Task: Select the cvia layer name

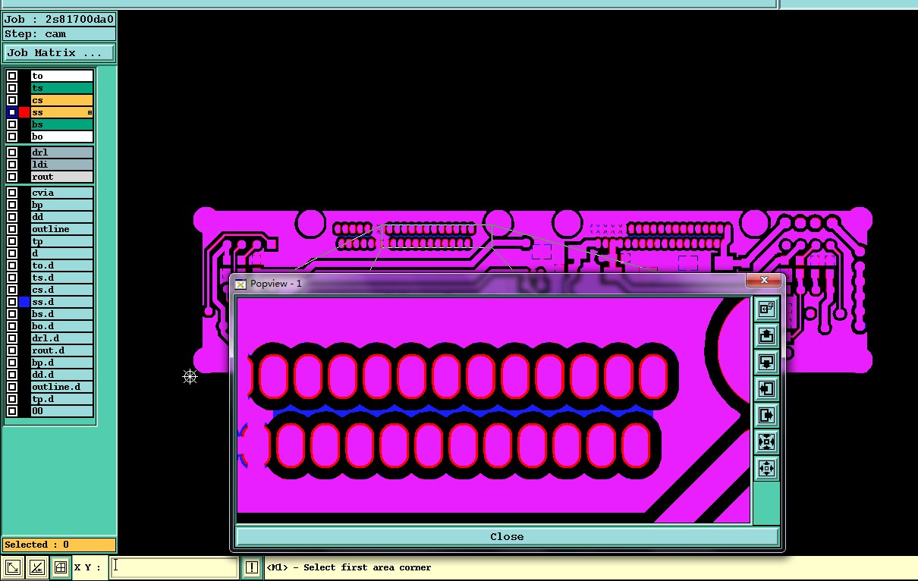Action: (x=62, y=193)
